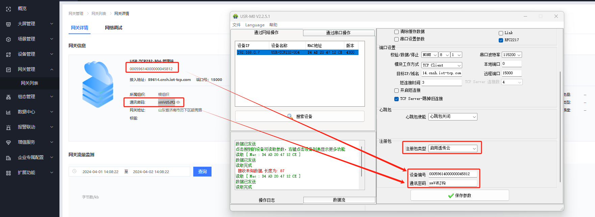This screenshot has height=217, width=595.
Task: Open 网关列表 in the sidebar
Action: coord(30,83)
